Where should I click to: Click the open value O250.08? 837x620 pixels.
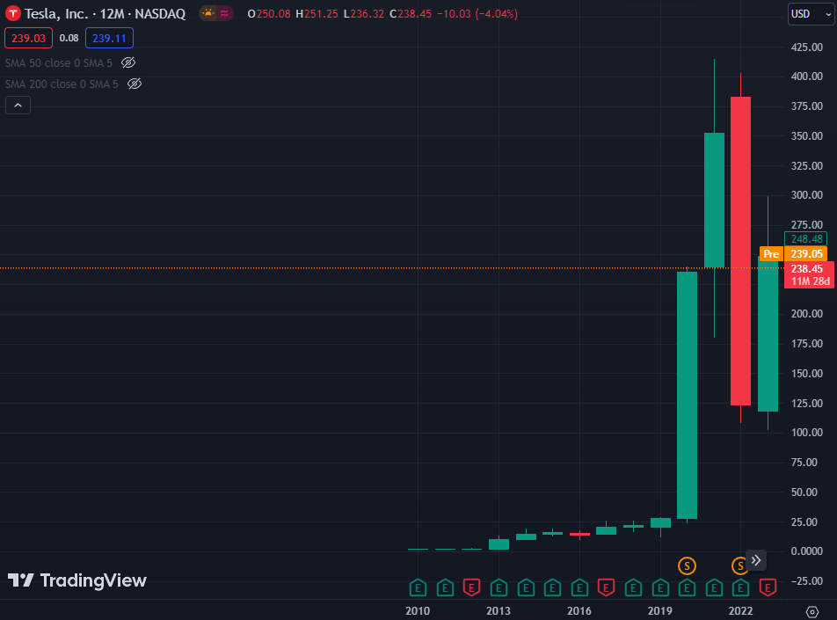pos(269,14)
